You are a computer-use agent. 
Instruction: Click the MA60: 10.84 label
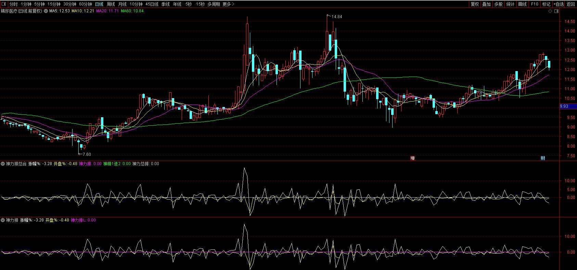pyautogui.click(x=132, y=11)
